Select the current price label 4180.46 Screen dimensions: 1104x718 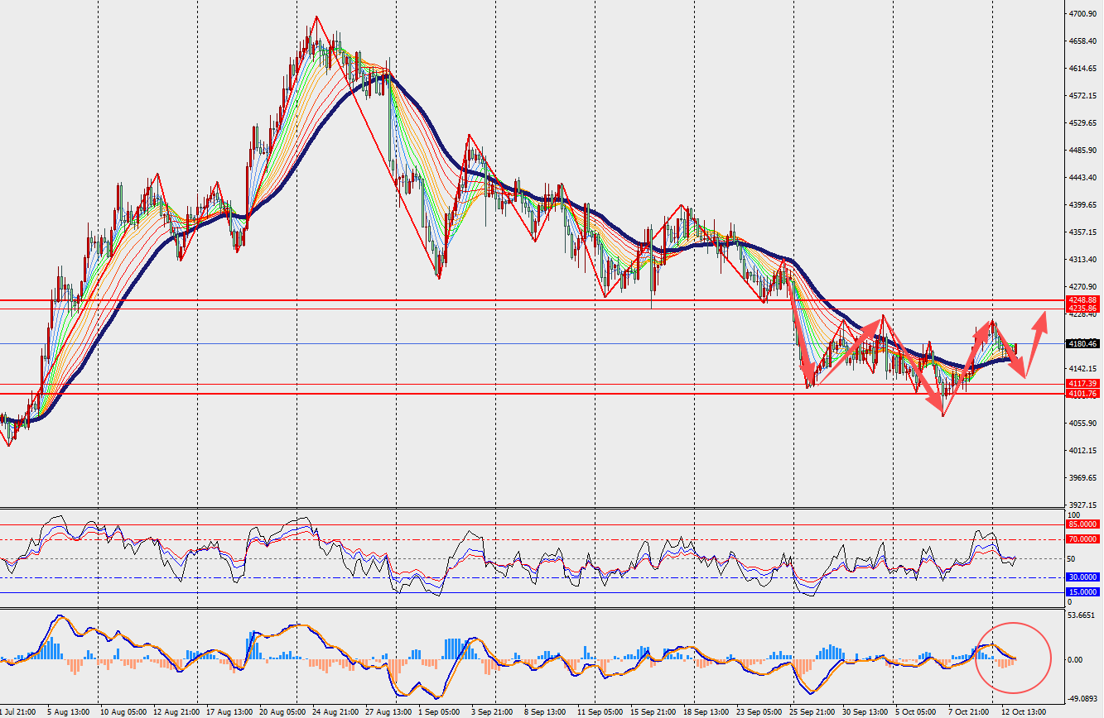tap(1082, 343)
